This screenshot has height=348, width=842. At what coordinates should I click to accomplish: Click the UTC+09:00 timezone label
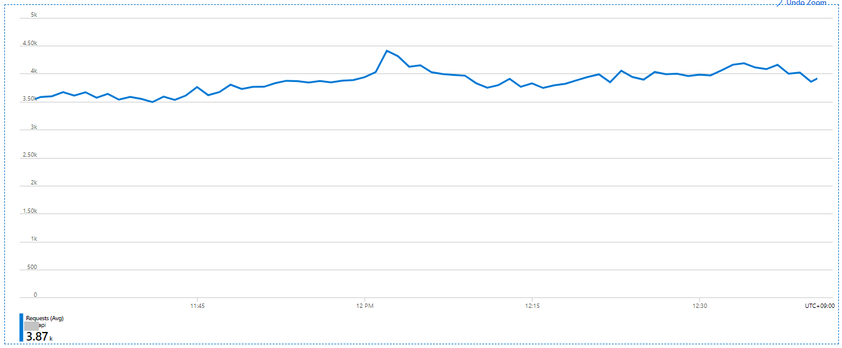pos(820,305)
